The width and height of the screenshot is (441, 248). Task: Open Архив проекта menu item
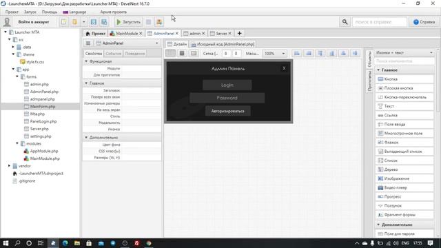coord(113,12)
